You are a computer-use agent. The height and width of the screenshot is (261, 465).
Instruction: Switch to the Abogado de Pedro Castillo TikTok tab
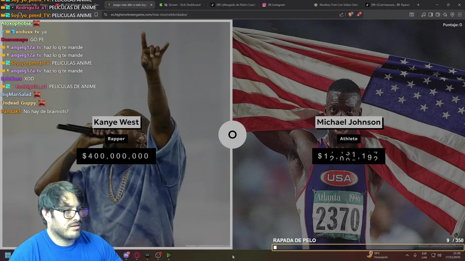233,5
